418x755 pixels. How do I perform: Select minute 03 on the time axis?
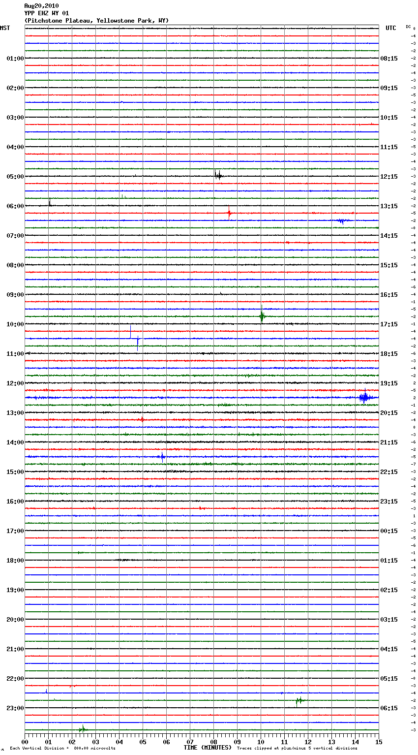click(96, 741)
